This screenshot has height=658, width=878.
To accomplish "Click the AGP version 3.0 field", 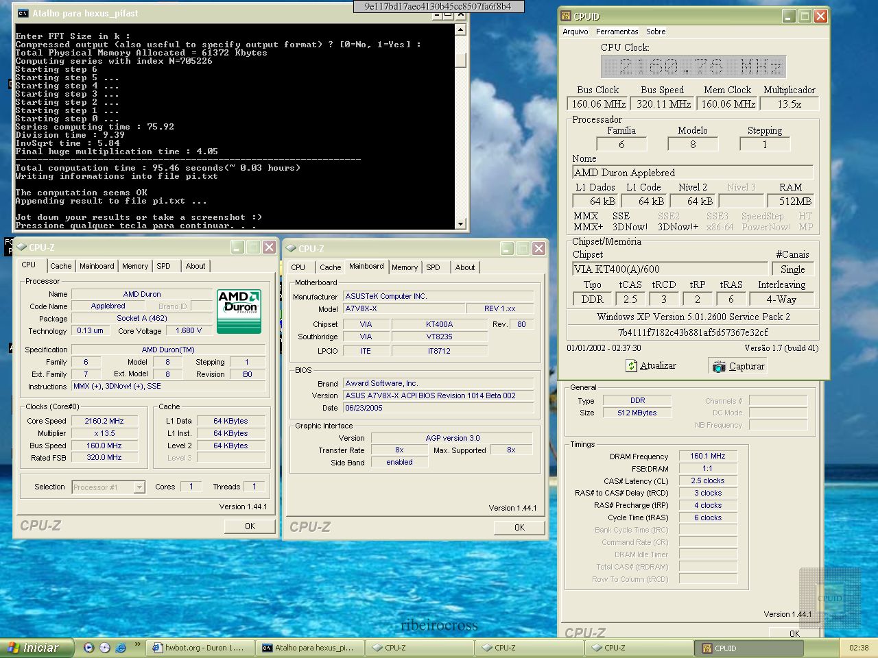I will coord(453,438).
